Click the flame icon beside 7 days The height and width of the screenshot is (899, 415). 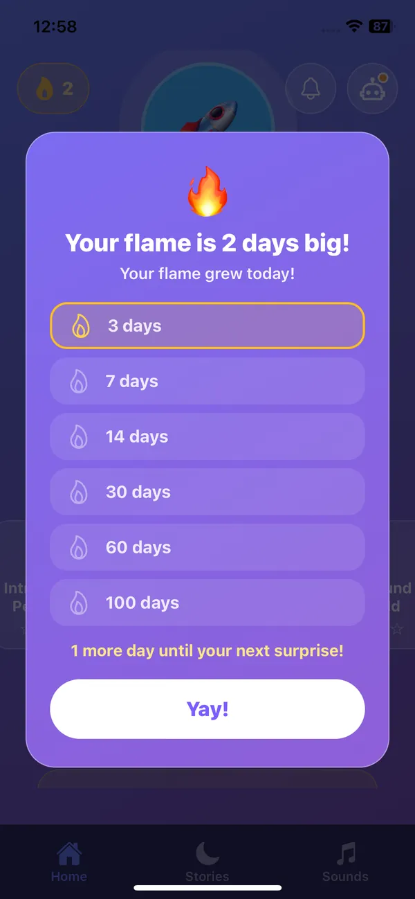pos(79,381)
